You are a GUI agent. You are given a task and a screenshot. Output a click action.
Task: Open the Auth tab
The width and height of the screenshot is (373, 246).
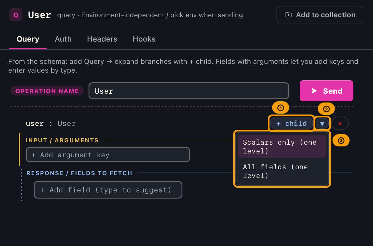pyautogui.click(x=63, y=39)
